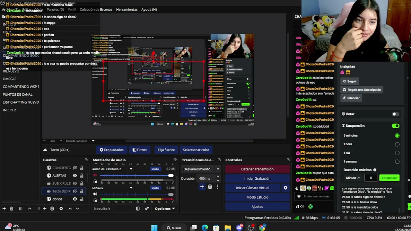Click the Propiedades button

pyautogui.click(x=111, y=150)
